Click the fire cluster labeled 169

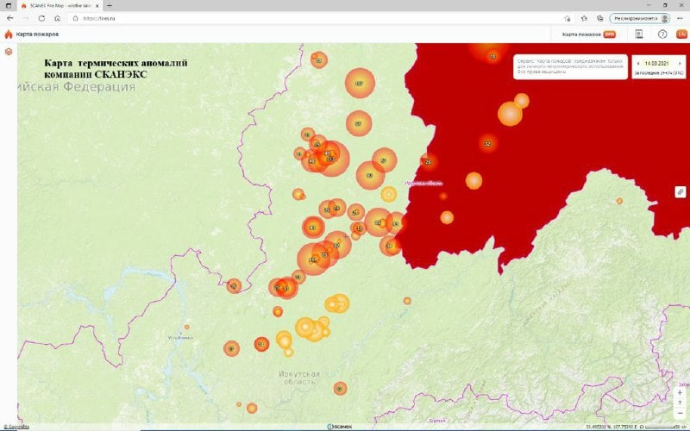(x=360, y=83)
